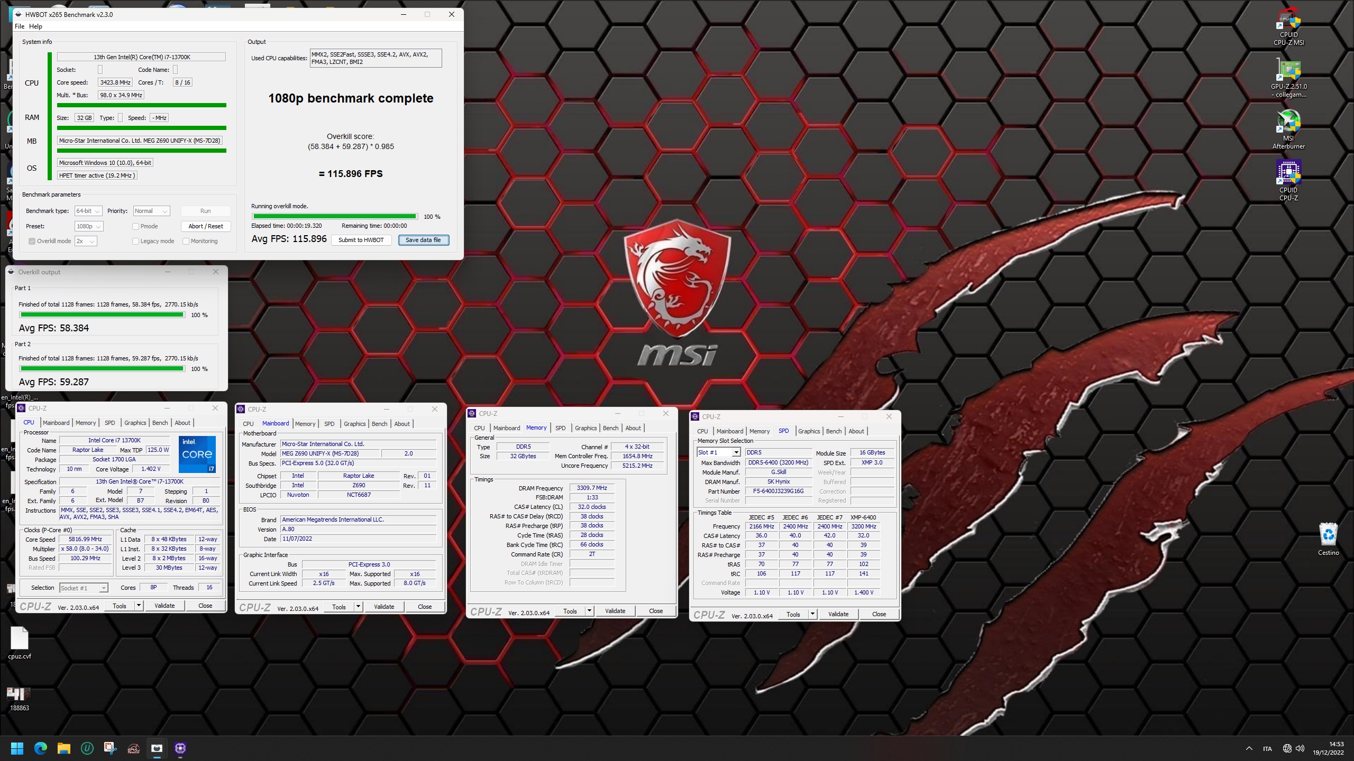Click ITA language indicator
Viewport: 1354px width, 761px height.
(x=1267, y=749)
